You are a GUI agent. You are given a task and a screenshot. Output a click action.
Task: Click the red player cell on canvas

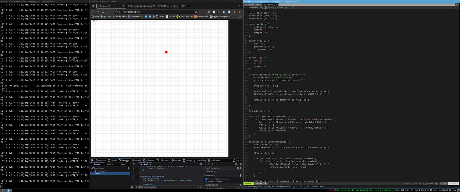point(166,52)
